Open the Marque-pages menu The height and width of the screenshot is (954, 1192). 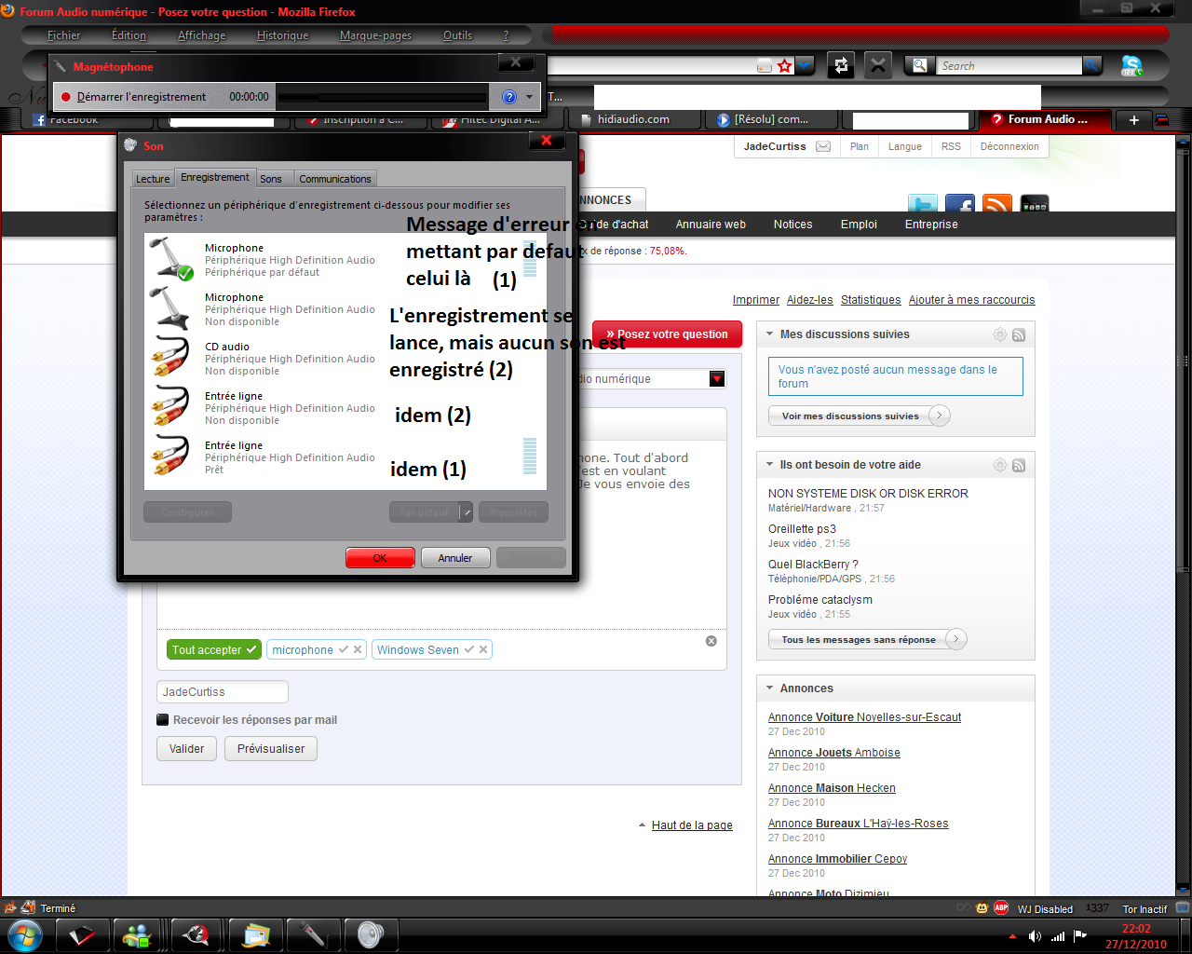coord(375,35)
